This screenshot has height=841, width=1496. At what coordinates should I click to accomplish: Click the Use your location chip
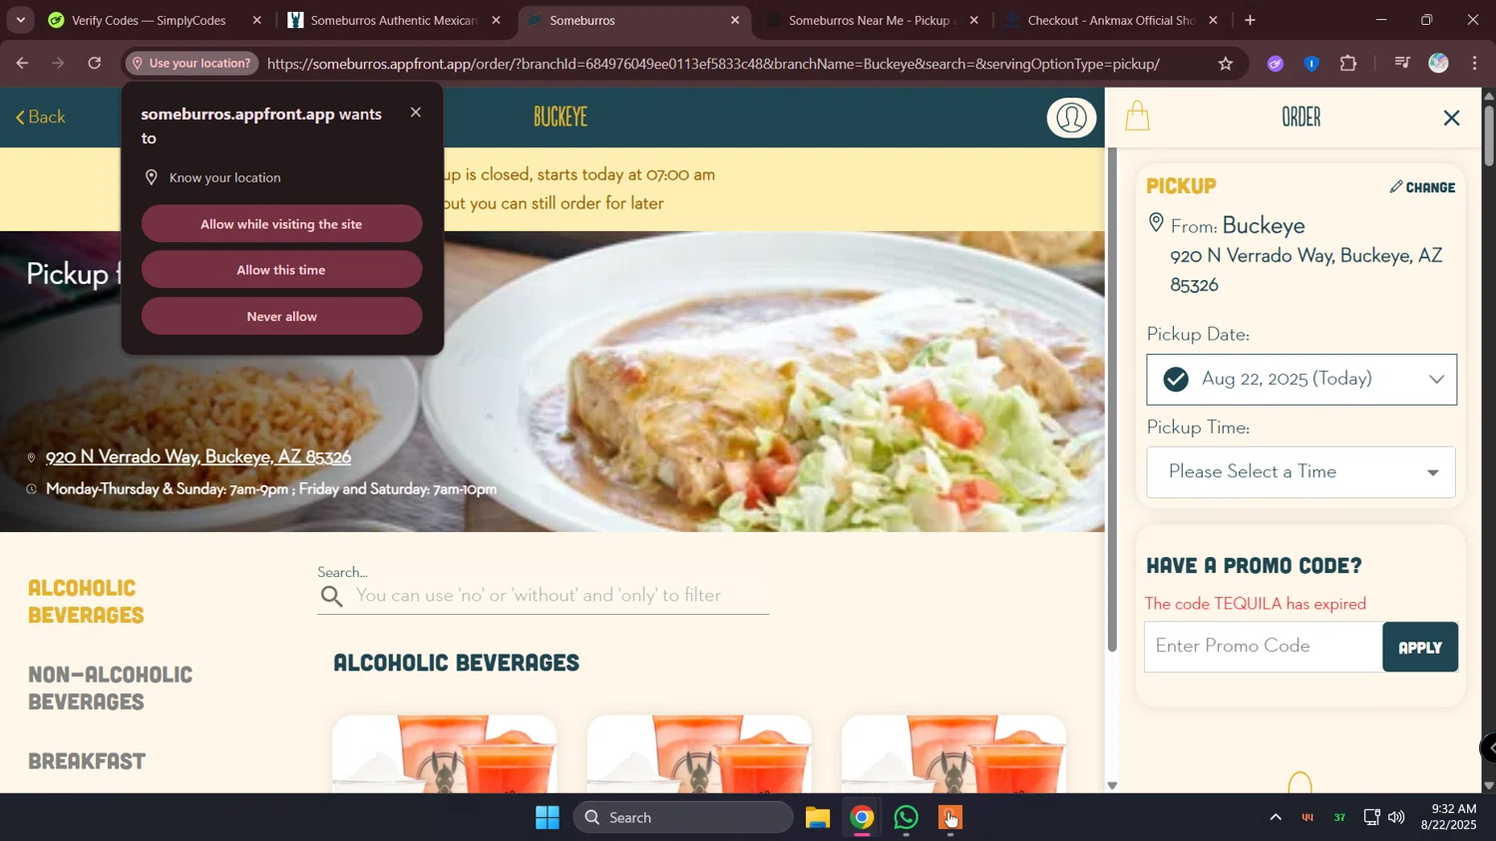192,64
